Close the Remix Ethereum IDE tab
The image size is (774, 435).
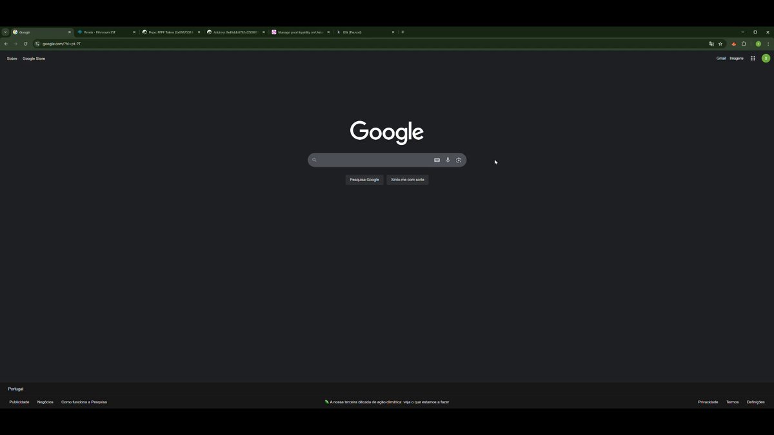coord(134,32)
